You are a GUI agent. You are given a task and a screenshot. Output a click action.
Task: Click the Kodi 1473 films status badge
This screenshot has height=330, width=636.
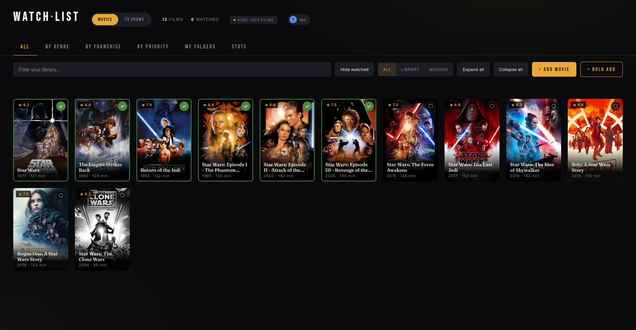point(253,20)
